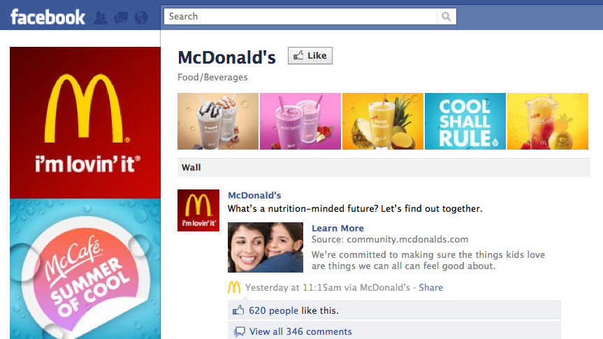Open the pineapple mango smoothie photo
The image size is (603, 339).
pos(383,121)
